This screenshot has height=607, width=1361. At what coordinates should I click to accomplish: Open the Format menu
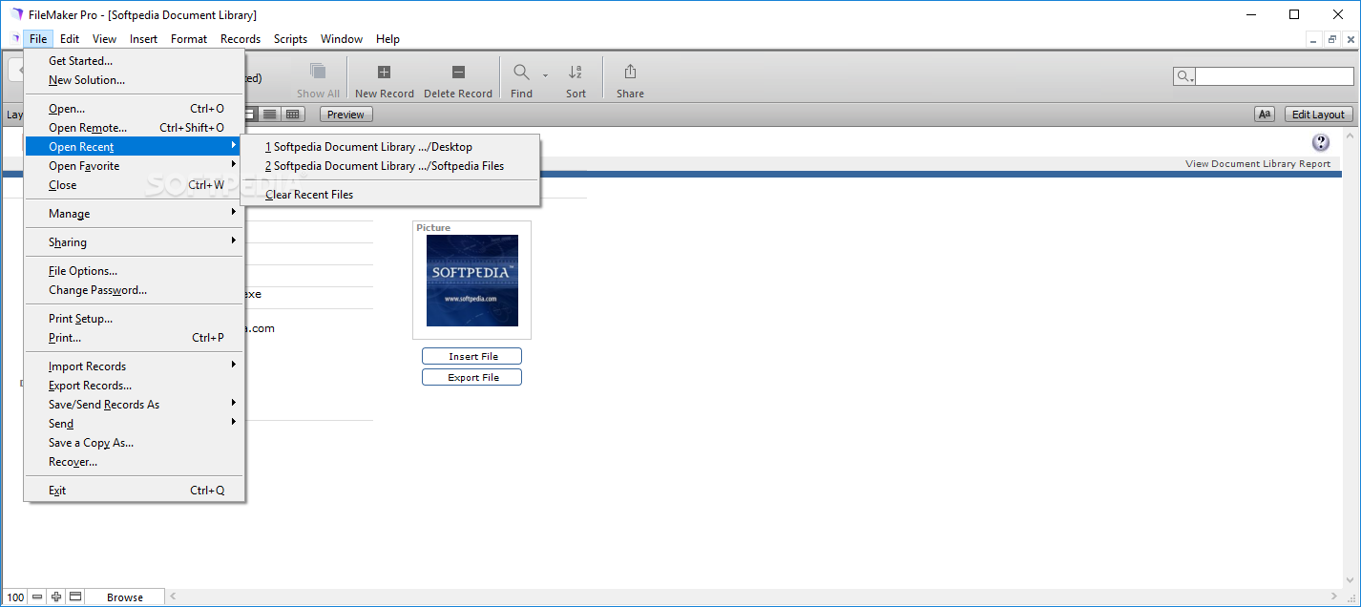pos(189,39)
